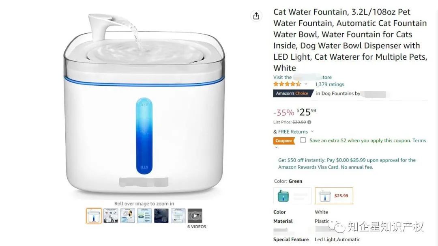Tick the $2 coupon checkbox
This screenshot has height=246, width=438.
click(x=303, y=140)
